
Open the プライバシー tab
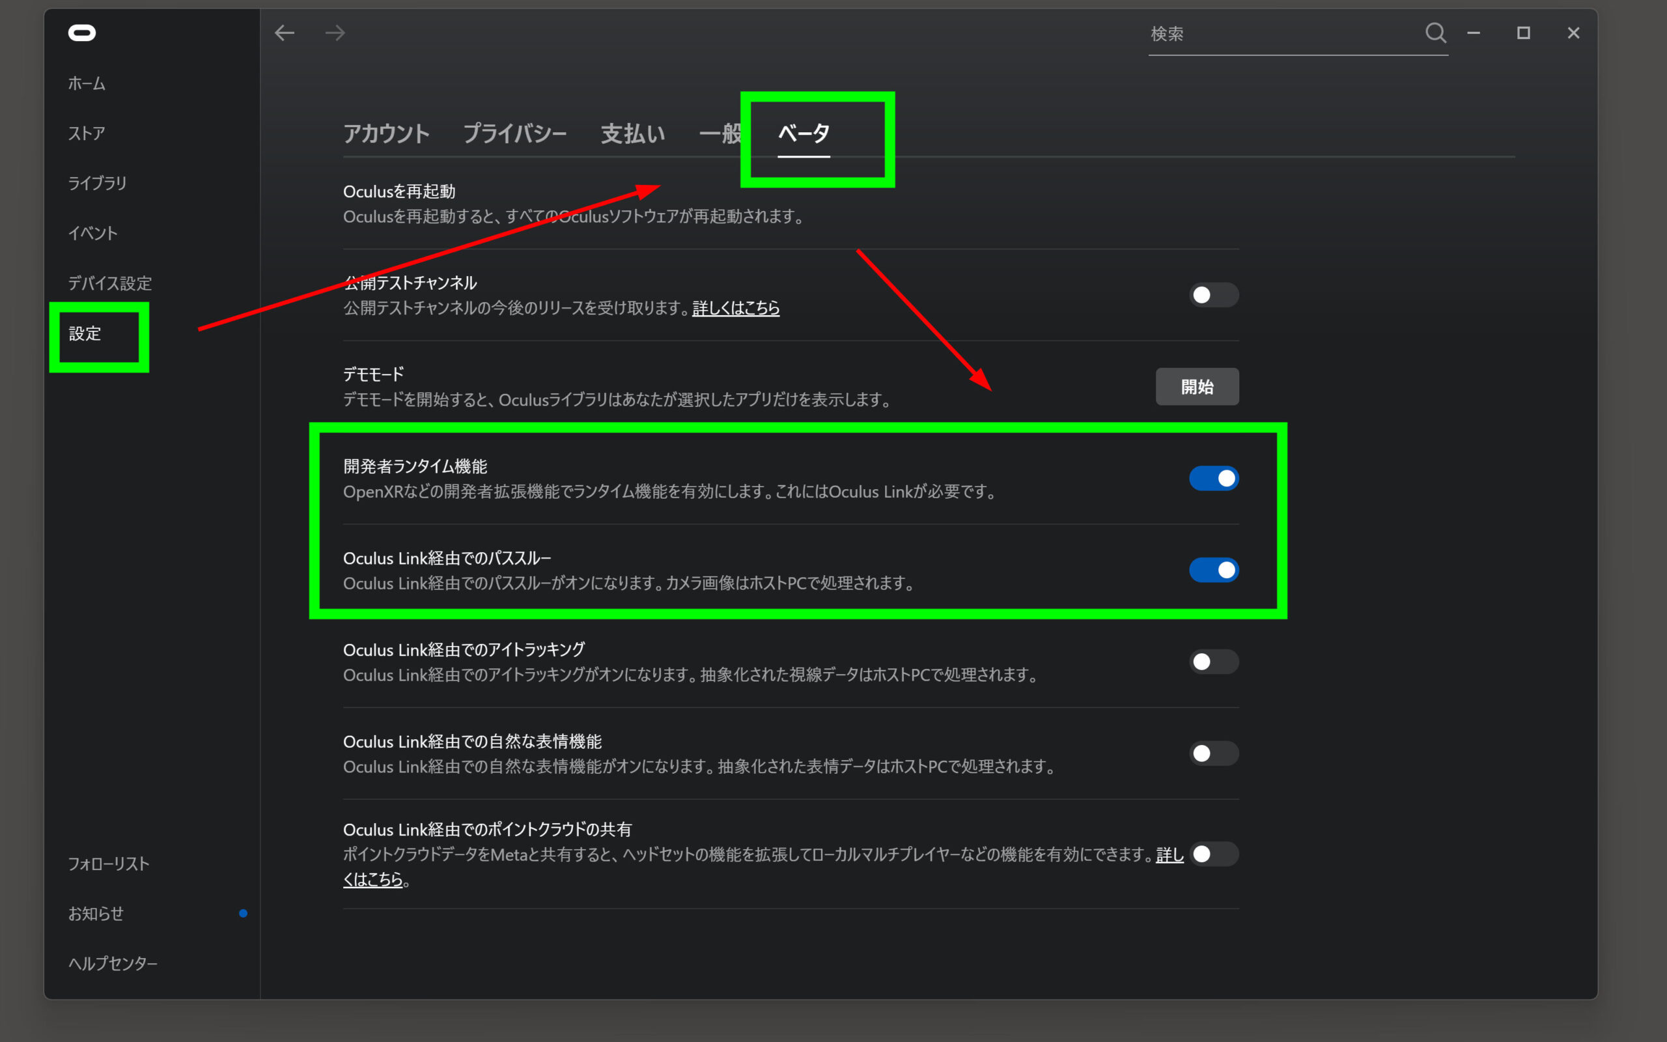coord(514,133)
